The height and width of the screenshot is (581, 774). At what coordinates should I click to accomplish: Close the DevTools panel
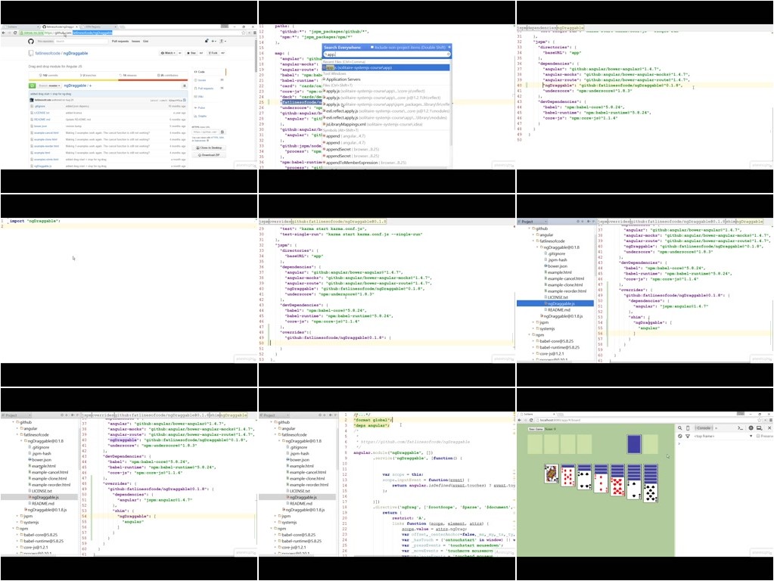pyautogui.click(x=769, y=428)
